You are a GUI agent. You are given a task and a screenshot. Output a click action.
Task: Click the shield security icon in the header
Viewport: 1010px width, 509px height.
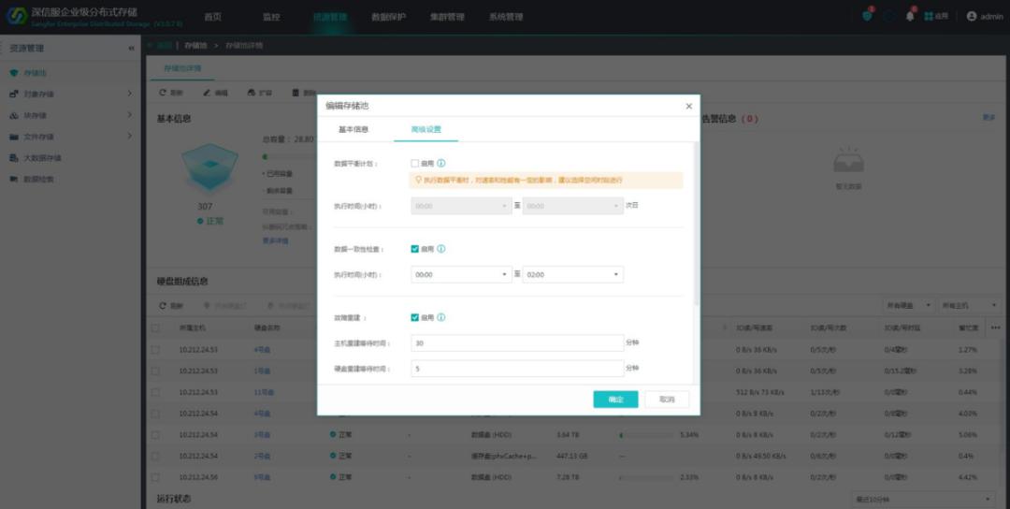tap(867, 16)
